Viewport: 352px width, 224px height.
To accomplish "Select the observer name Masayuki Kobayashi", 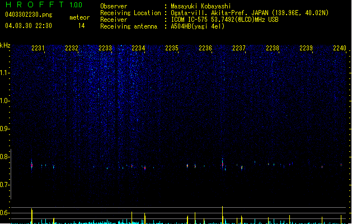I will point(201,6).
